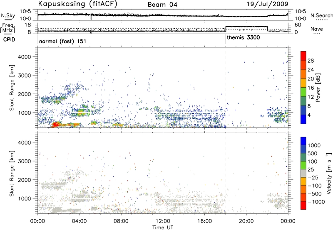Click the red top segment of power colorbar
Viewport: 333px width, 230px height.
[x=303, y=56]
